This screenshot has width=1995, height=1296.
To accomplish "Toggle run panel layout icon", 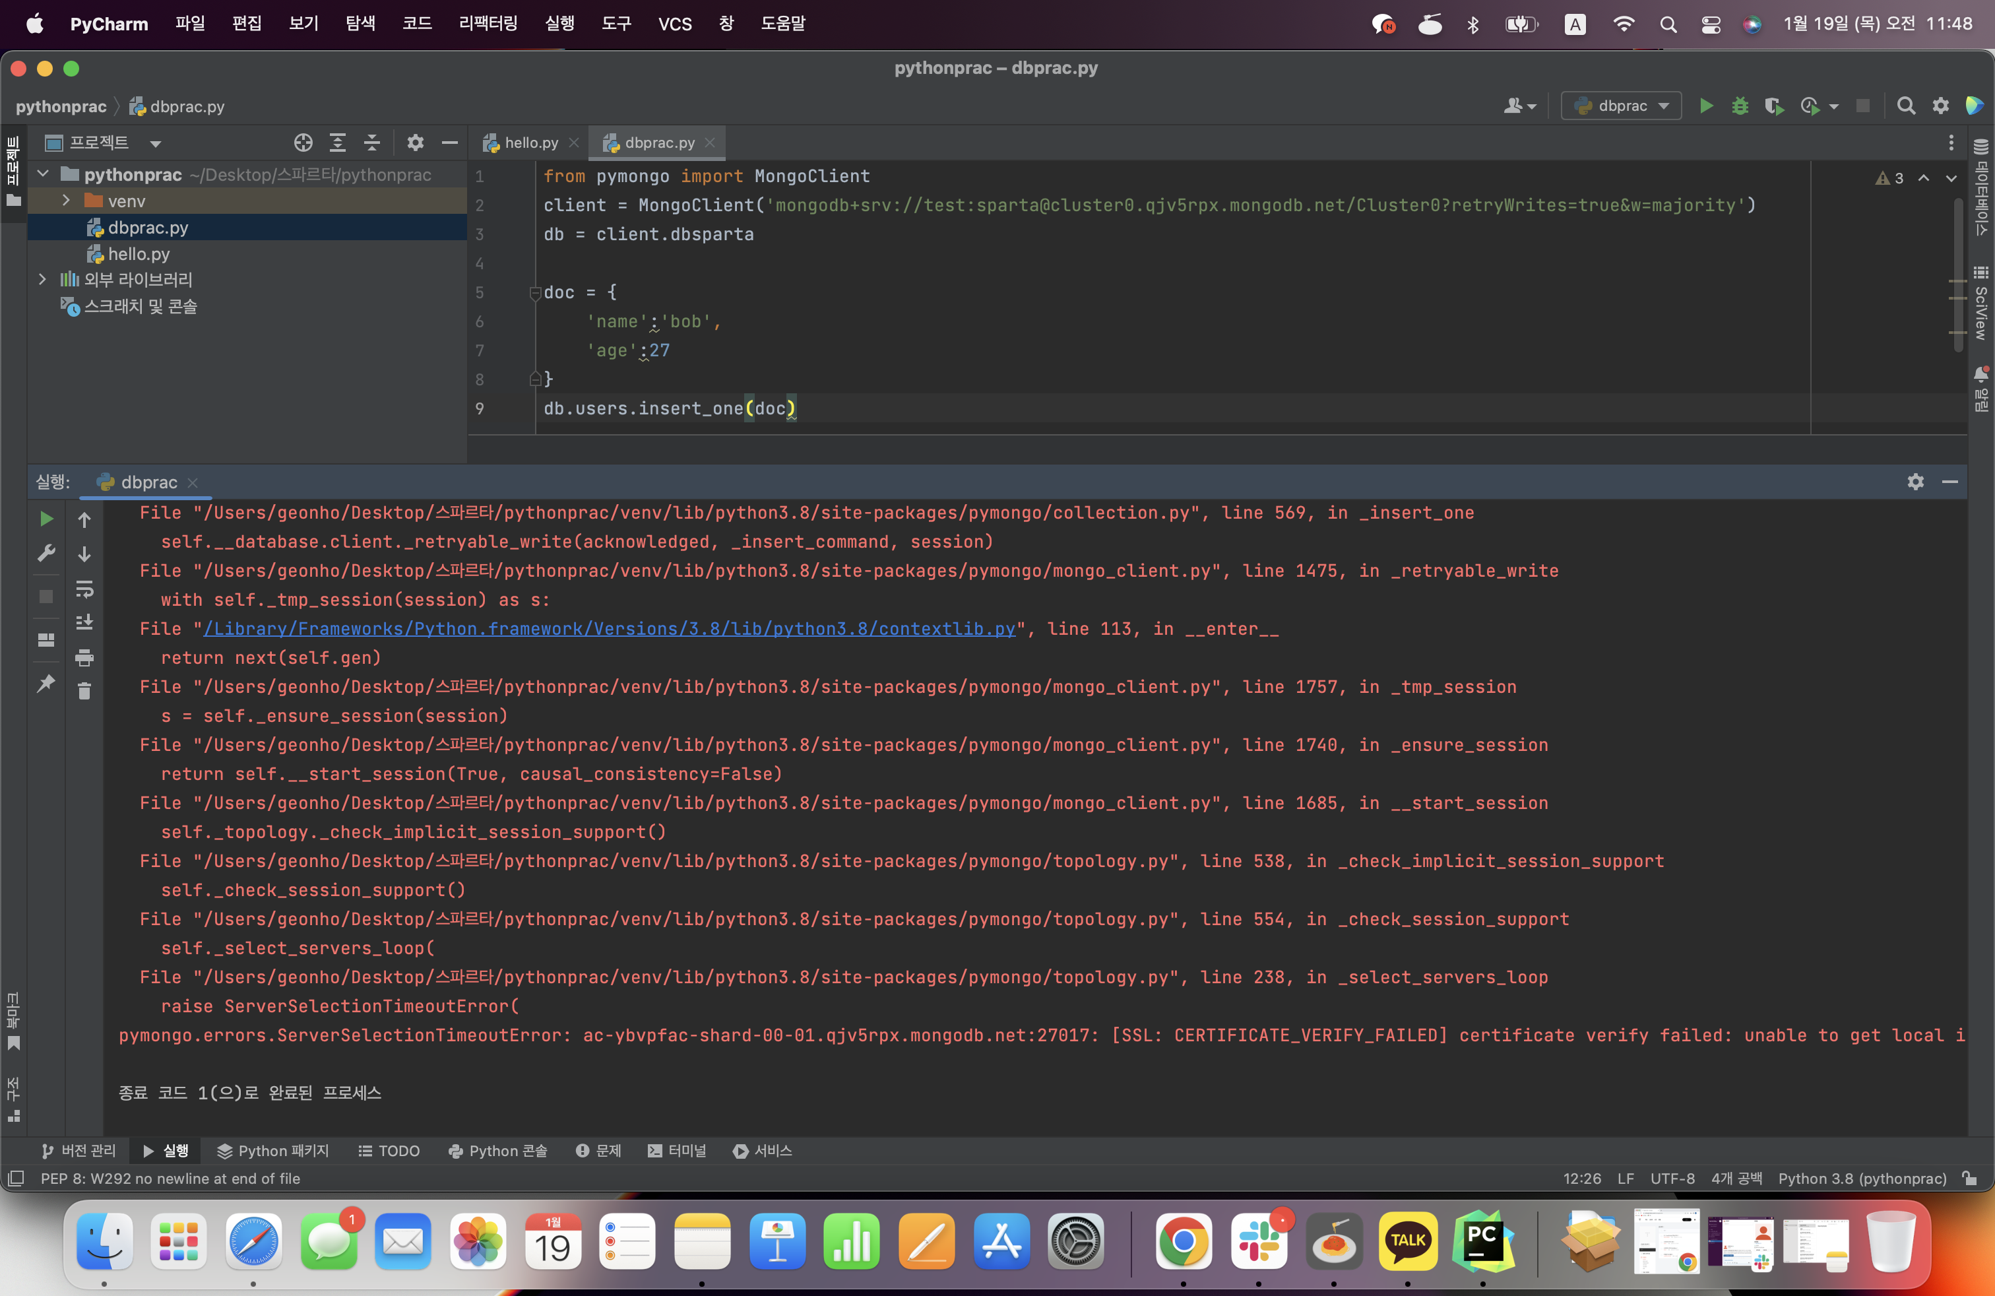I will 46,639.
